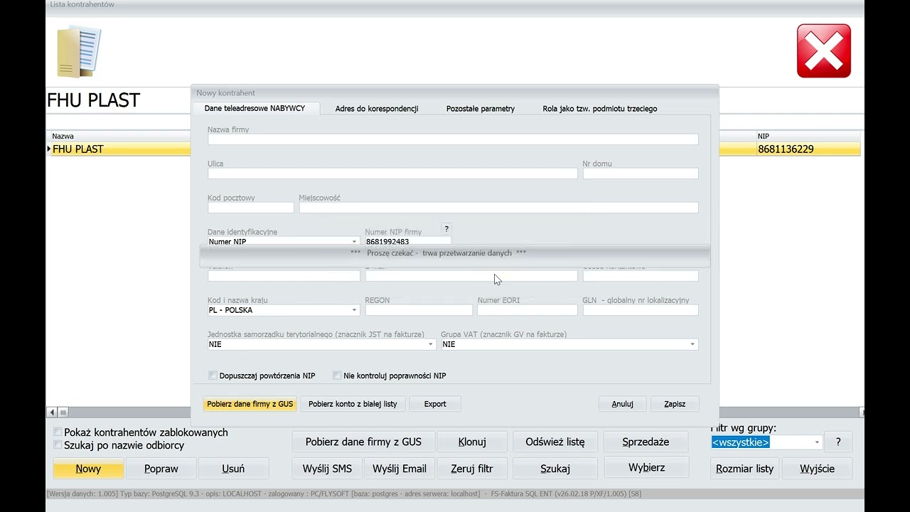Click Szukaj button
The image size is (910, 512).
point(555,469)
